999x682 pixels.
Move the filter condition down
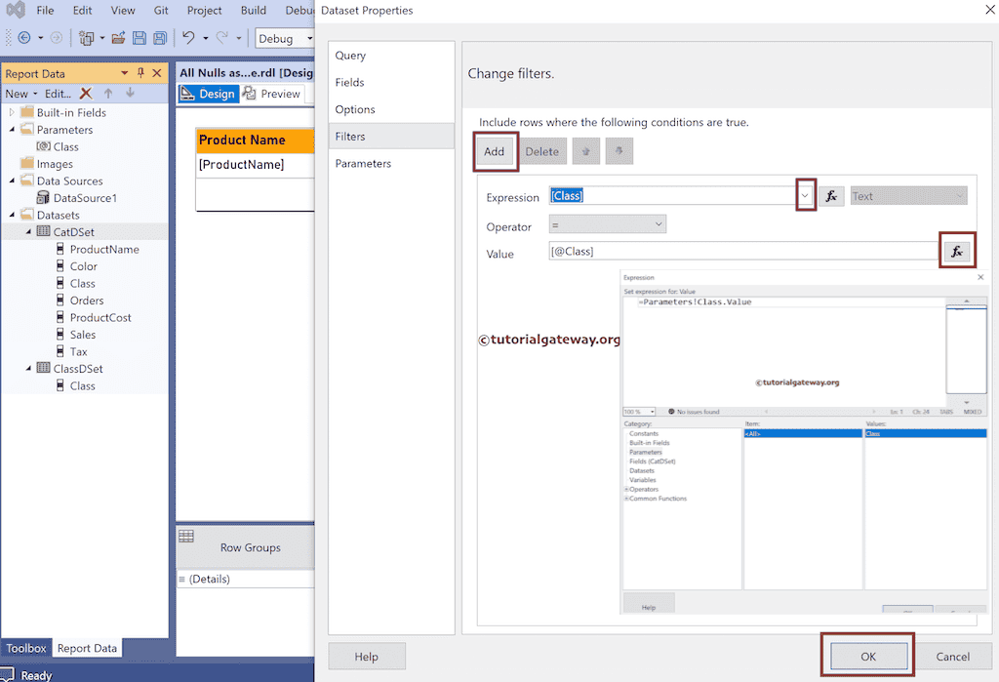pyautogui.click(x=619, y=151)
